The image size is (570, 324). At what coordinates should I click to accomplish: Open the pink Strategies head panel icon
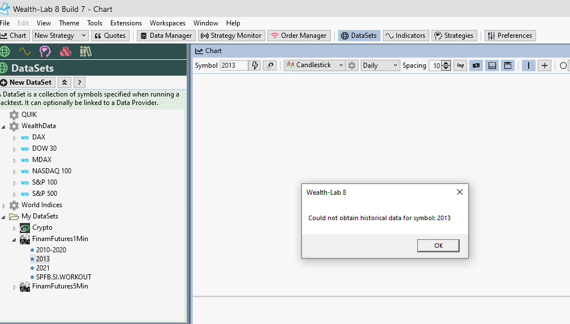(45, 51)
